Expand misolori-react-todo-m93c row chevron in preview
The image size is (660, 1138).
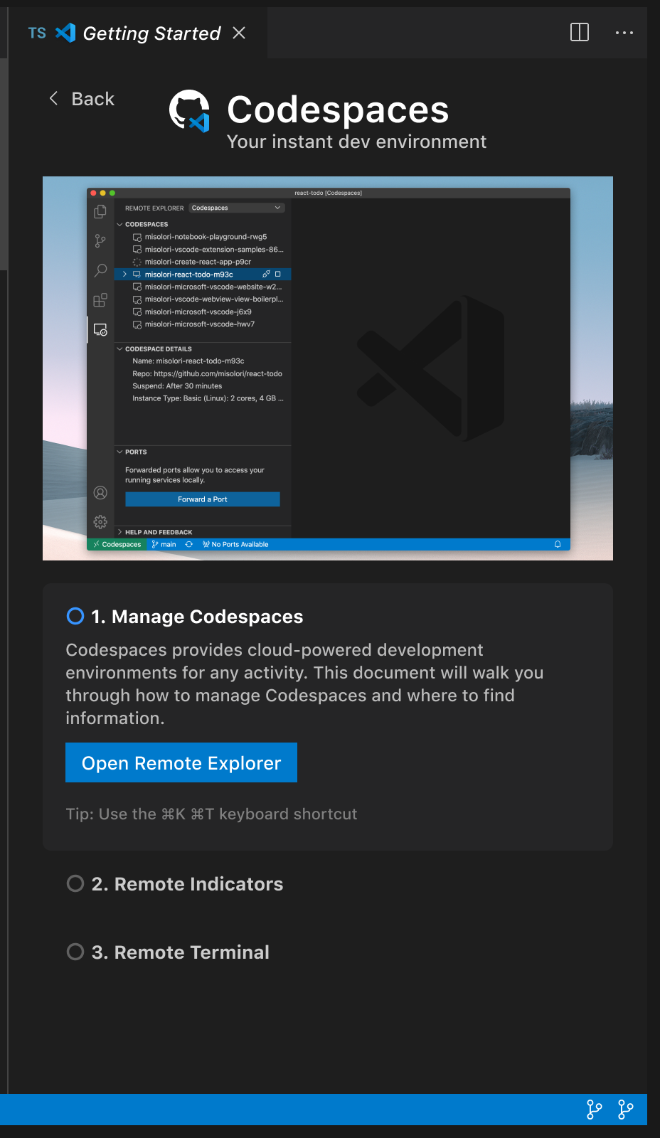(124, 274)
